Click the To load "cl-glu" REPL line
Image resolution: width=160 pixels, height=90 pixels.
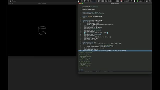[x=84, y=55]
